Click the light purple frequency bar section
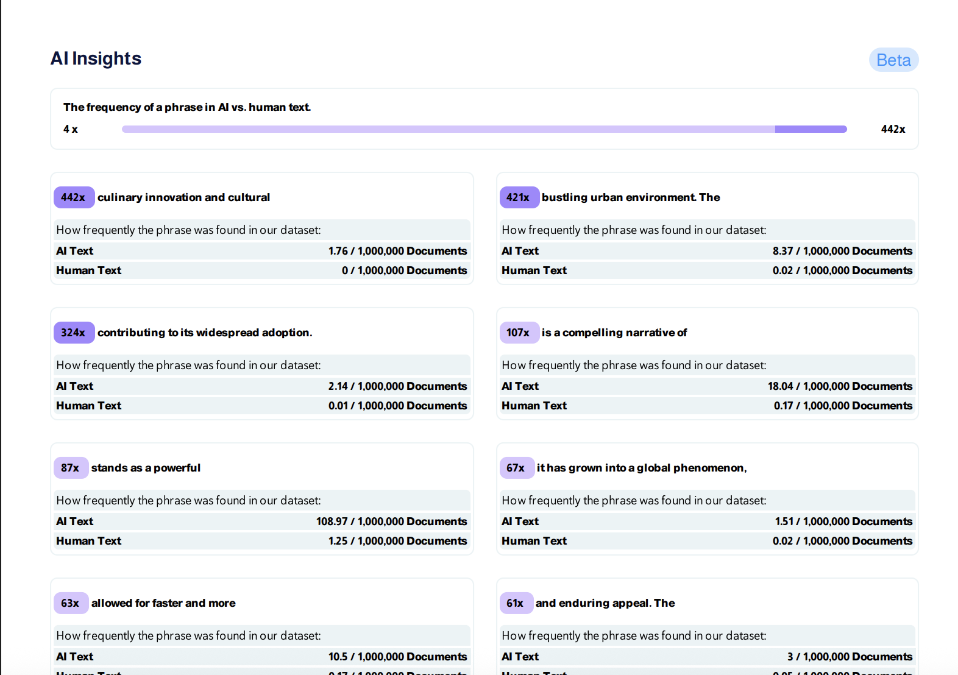This screenshot has width=958, height=675. [449, 129]
